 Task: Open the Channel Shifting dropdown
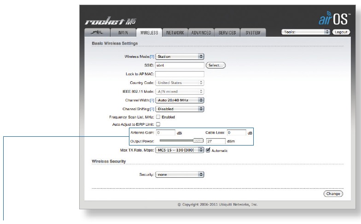point(180,109)
